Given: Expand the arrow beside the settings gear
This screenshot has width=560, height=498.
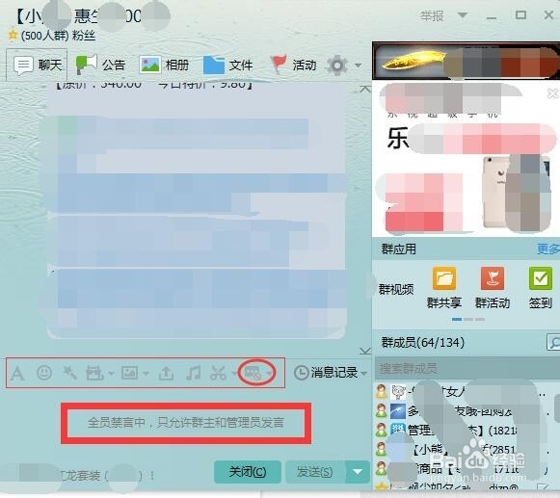Looking at the screenshot, I should pos(358,66).
